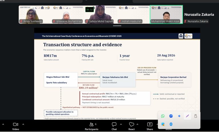
Task: Open WhatsApp from the system tray popup
Action: click(163, 116)
